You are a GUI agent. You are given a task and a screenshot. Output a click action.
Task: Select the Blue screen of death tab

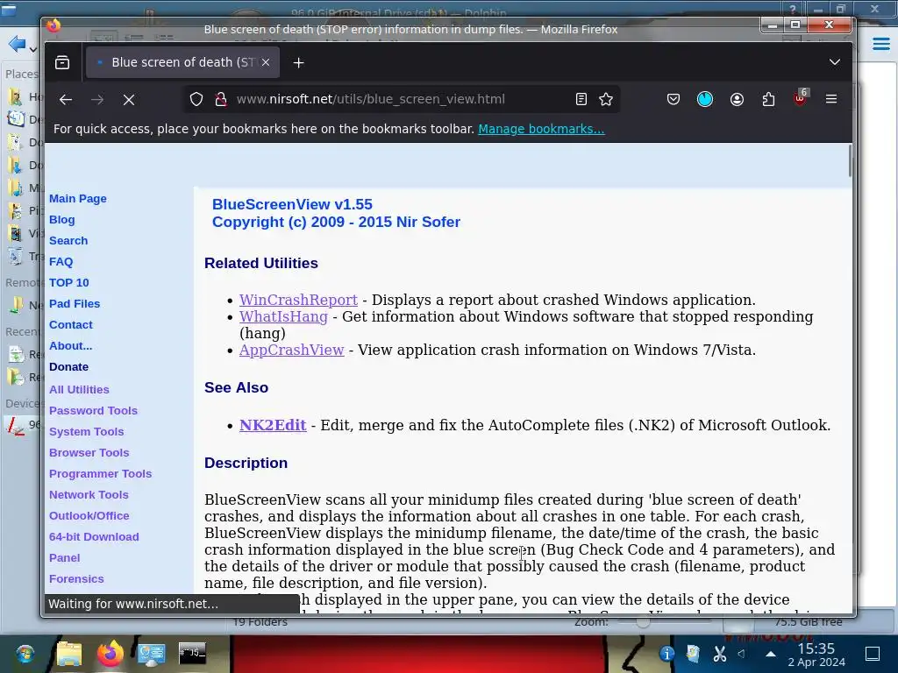[x=182, y=62]
